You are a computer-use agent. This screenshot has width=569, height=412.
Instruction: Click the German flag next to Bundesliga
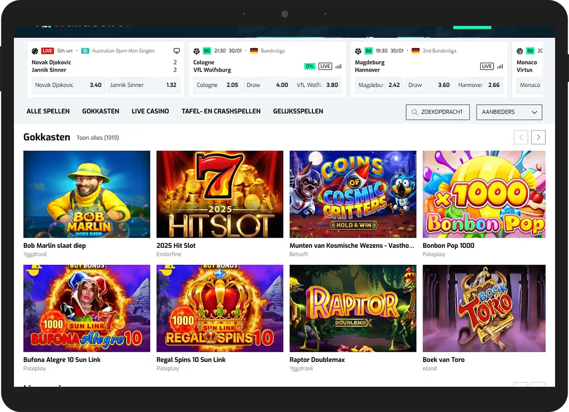point(254,51)
